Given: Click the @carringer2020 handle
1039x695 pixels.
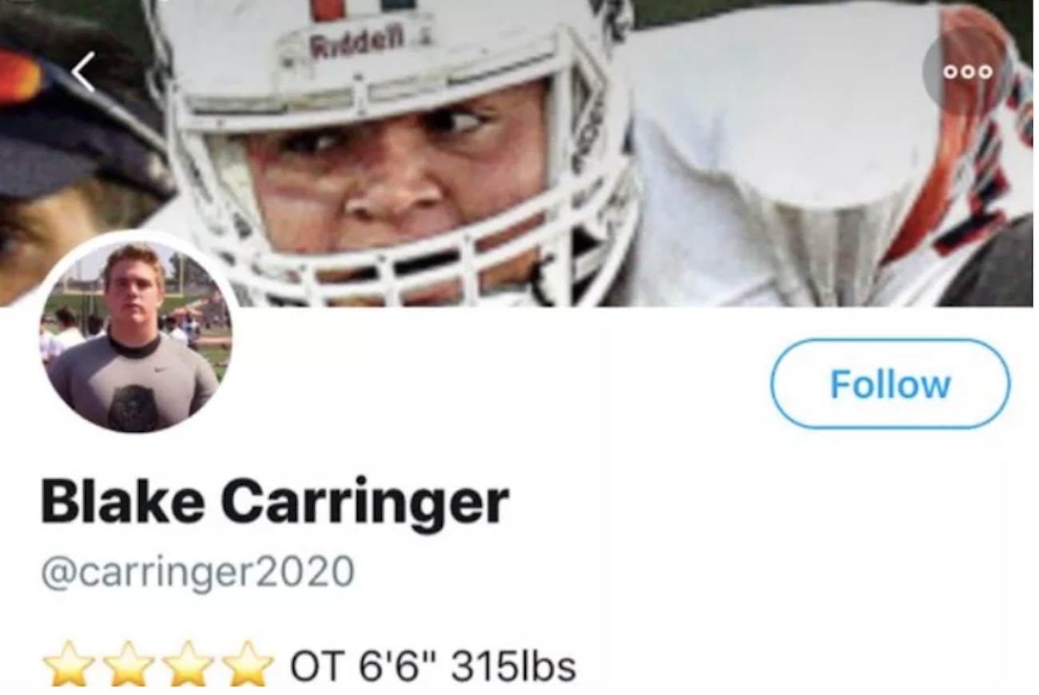Looking at the screenshot, I should (197, 572).
